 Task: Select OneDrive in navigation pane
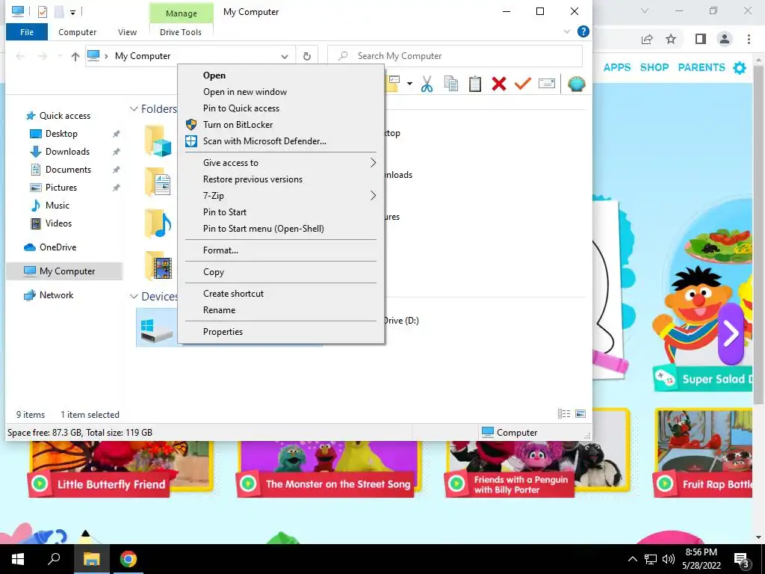pos(58,247)
